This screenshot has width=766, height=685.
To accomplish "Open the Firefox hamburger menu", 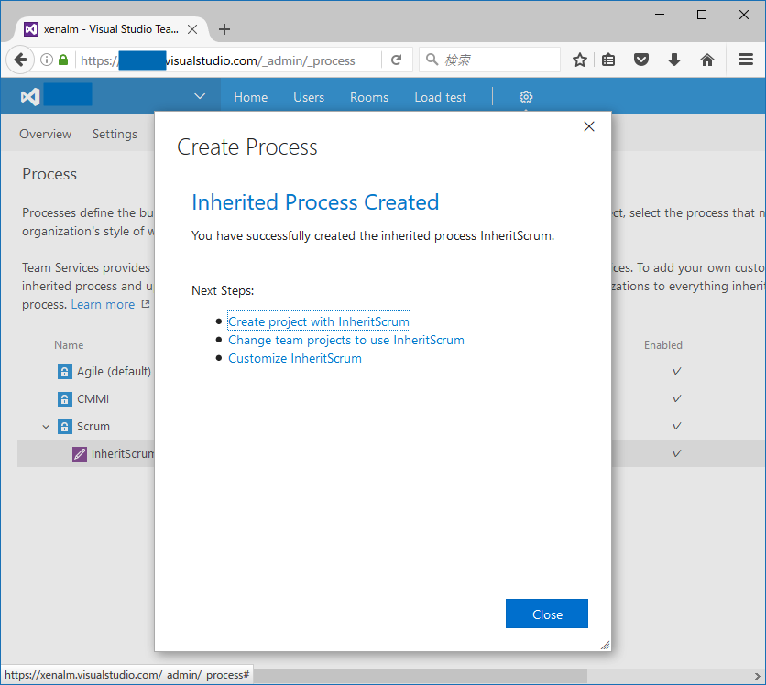I will [x=746, y=60].
